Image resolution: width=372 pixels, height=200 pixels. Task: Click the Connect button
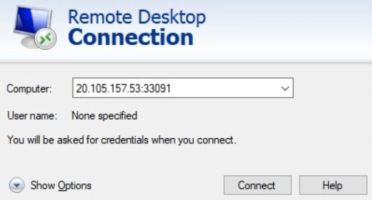pos(257,185)
